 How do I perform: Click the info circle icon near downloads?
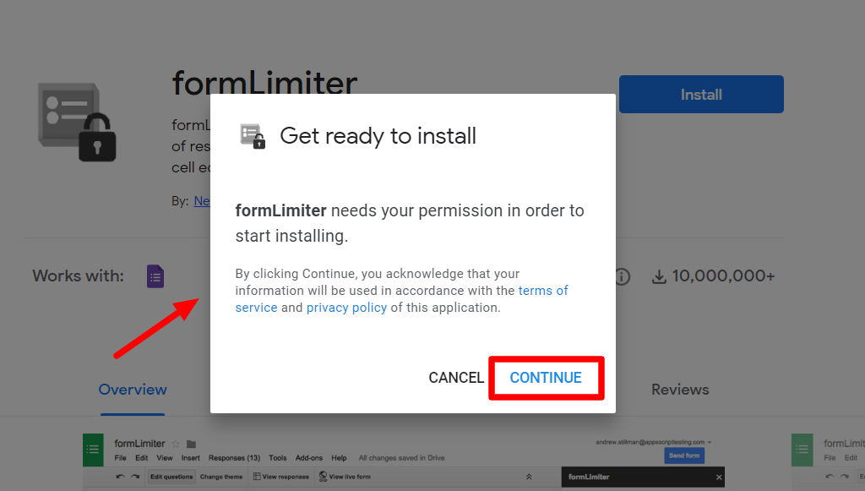point(623,276)
